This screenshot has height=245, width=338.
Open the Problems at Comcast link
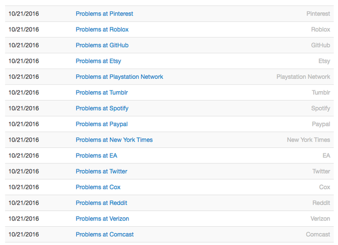click(x=105, y=234)
